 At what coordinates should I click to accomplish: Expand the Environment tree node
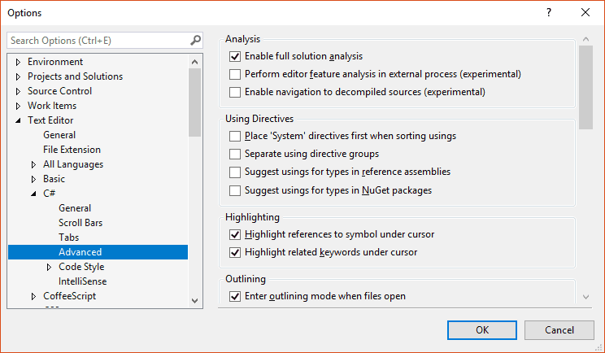point(18,62)
